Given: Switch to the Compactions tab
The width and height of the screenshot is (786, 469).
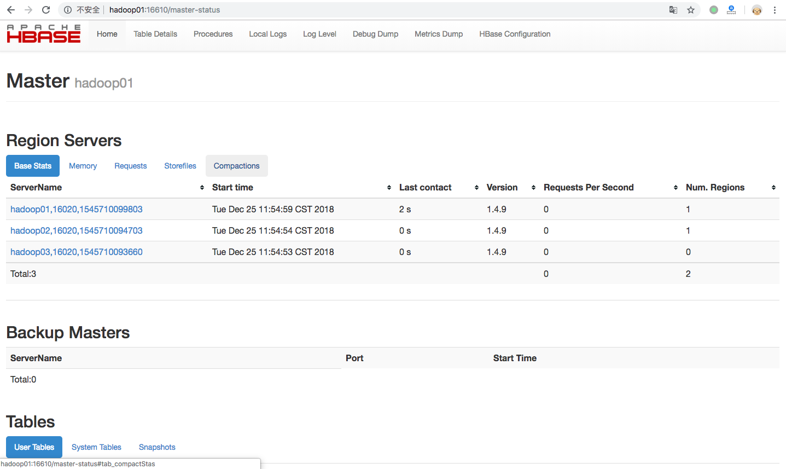Looking at the screenshot, I should click(237, 166).
